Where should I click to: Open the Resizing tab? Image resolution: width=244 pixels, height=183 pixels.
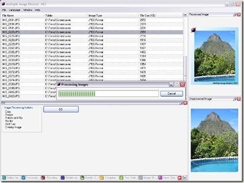coord(50,177)
